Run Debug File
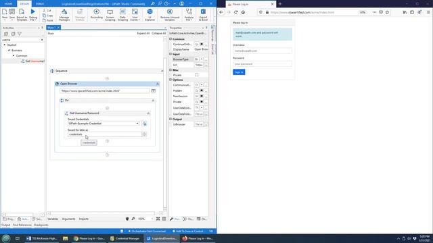Viewport: 433px width, 243px height. point(33,14)
